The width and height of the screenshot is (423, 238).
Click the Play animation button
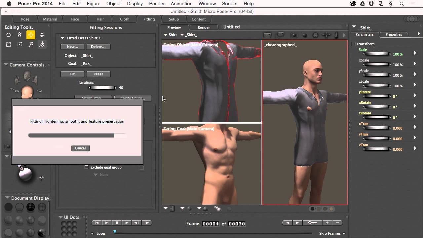pos(127,223)
